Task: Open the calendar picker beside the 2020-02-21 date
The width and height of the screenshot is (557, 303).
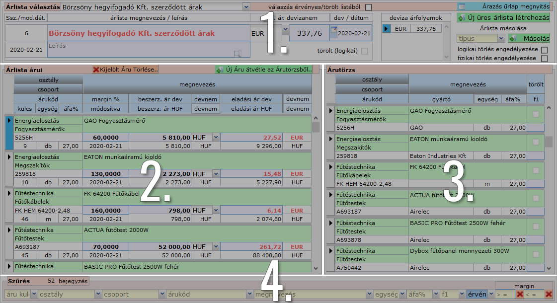Action: [333, 33]
